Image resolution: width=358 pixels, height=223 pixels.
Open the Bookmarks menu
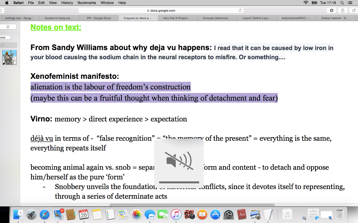[87, 3]
